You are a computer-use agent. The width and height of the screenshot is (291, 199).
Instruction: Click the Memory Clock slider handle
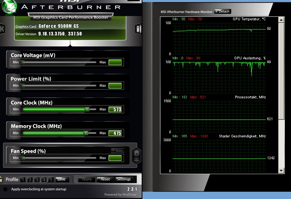click(86, 133)
